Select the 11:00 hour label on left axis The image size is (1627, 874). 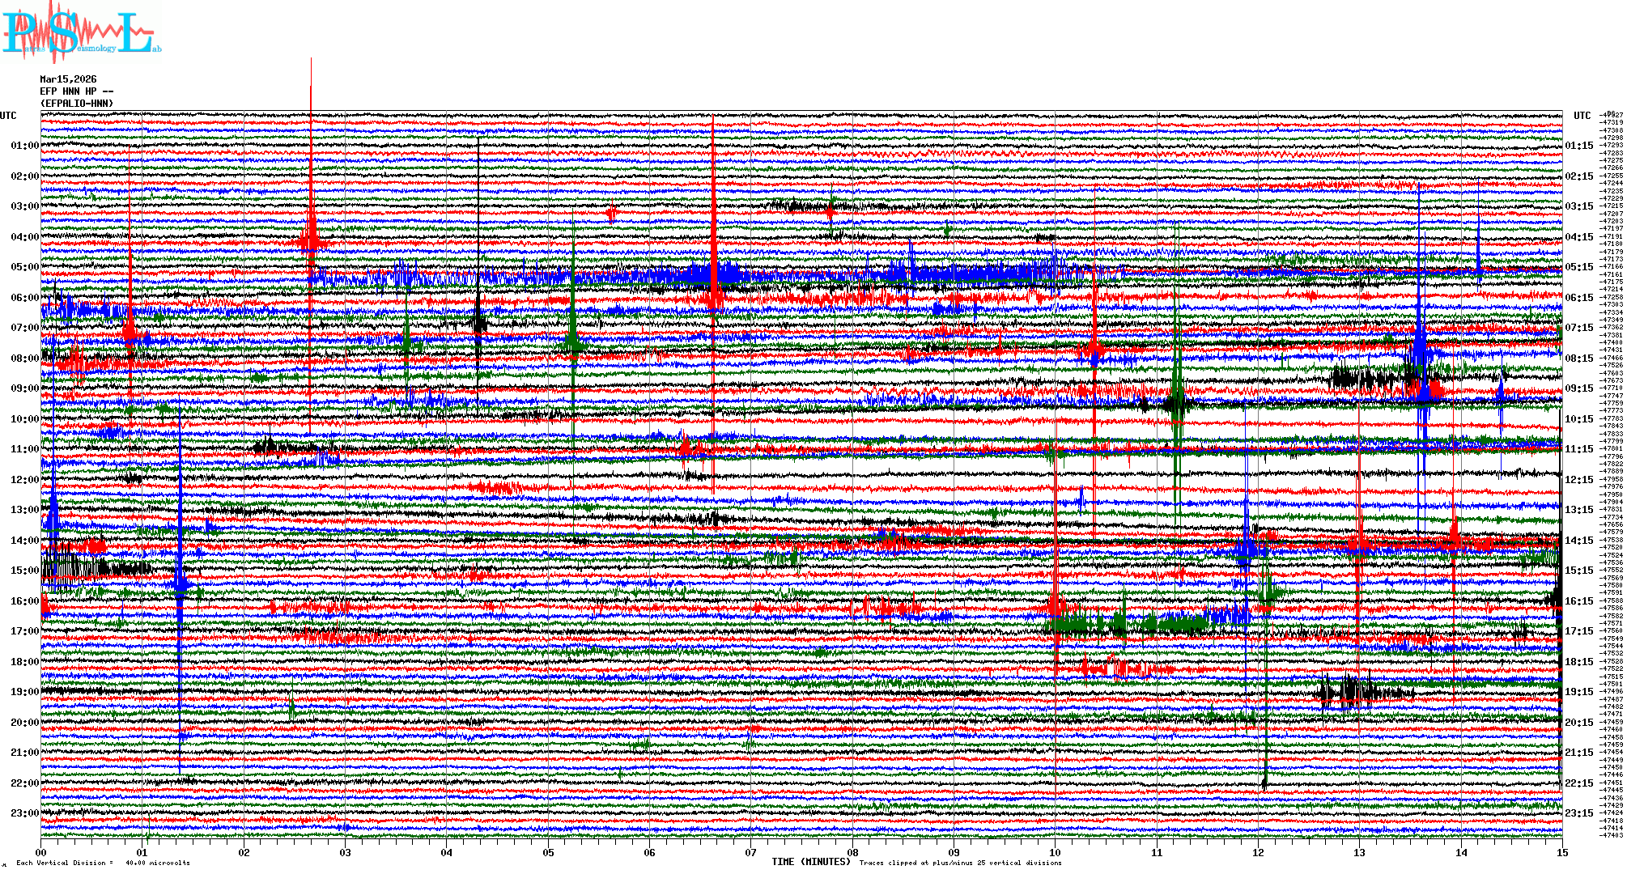24,449
